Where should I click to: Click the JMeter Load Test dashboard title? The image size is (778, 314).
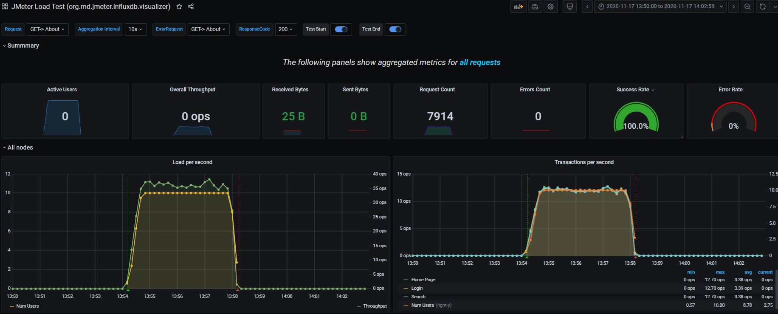[91, 7]
